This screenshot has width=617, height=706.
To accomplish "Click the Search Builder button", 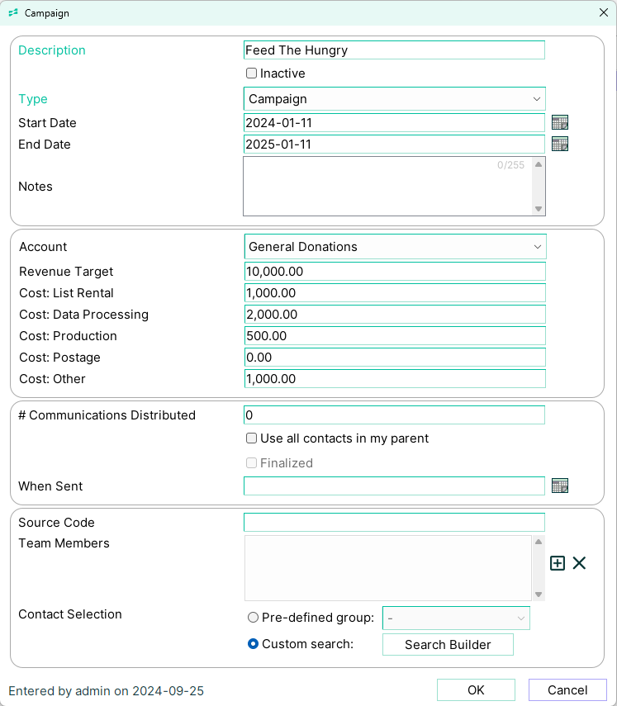I will 448,645.
